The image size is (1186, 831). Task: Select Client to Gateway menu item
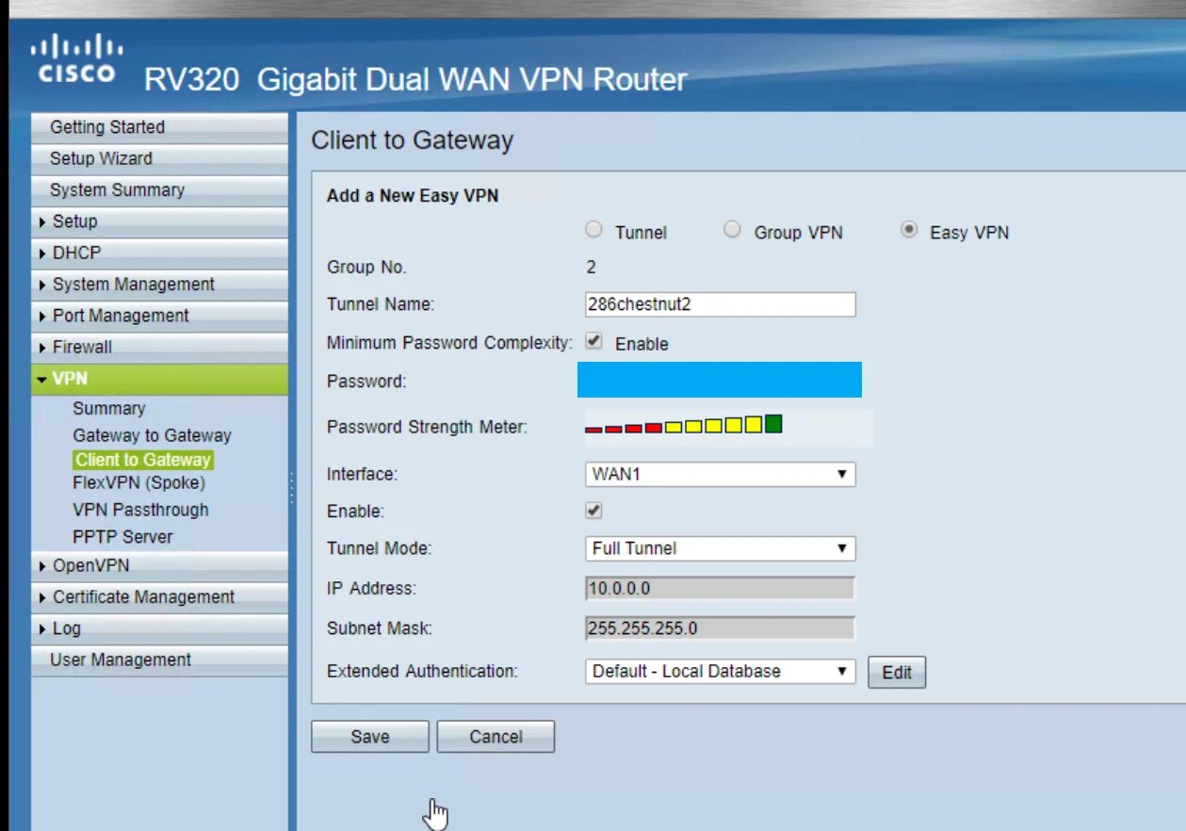click(x=143, y=460)
